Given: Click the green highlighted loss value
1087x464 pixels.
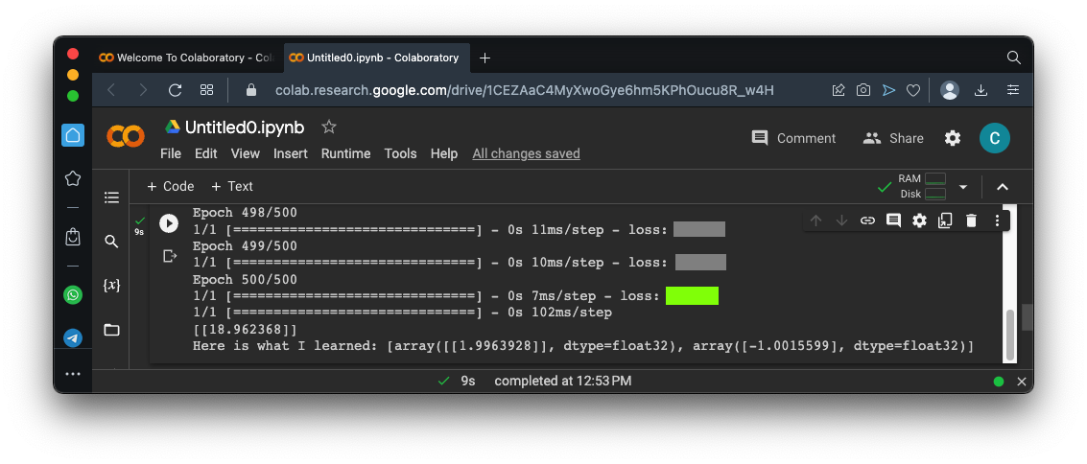Looking at the screenshot, I should tap(692, 295).
